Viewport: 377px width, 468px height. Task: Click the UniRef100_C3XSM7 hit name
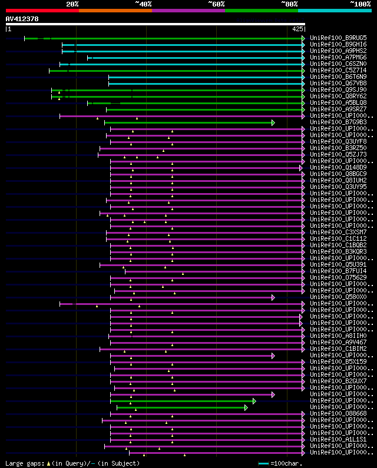(x=338, y=232)
